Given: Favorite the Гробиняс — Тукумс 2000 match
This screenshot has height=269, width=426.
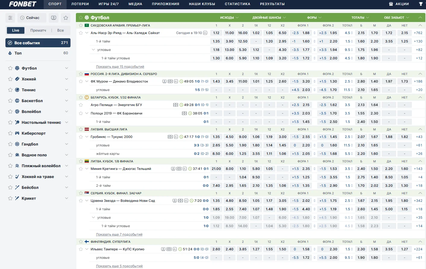Looking at the screenshot, I should pyautogui.click(x=81, y=137).
